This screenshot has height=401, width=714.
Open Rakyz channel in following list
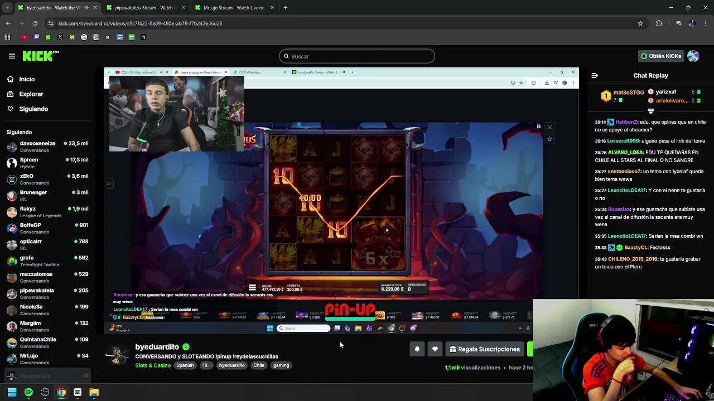tap(47, 212)
